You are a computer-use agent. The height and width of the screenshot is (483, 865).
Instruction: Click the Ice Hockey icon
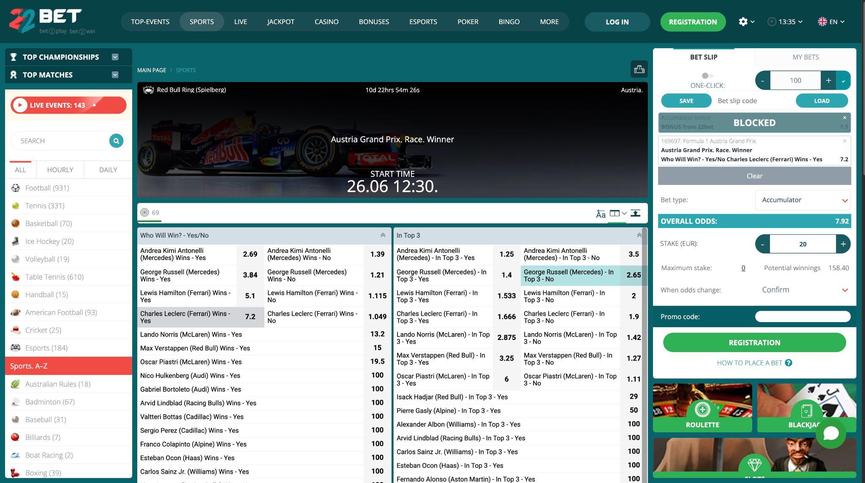coord(16,241)
